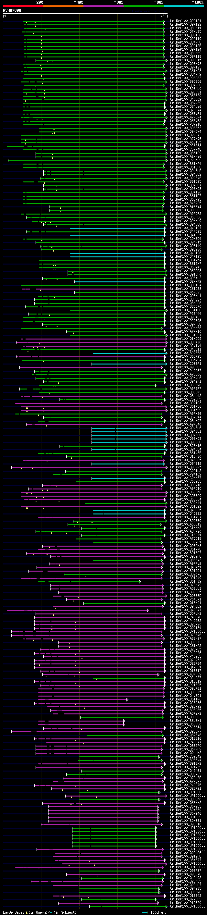The image size is (207, 915).
Task: Select hit label UniRef100_Q76HY4
Action: tap(186, 110)
